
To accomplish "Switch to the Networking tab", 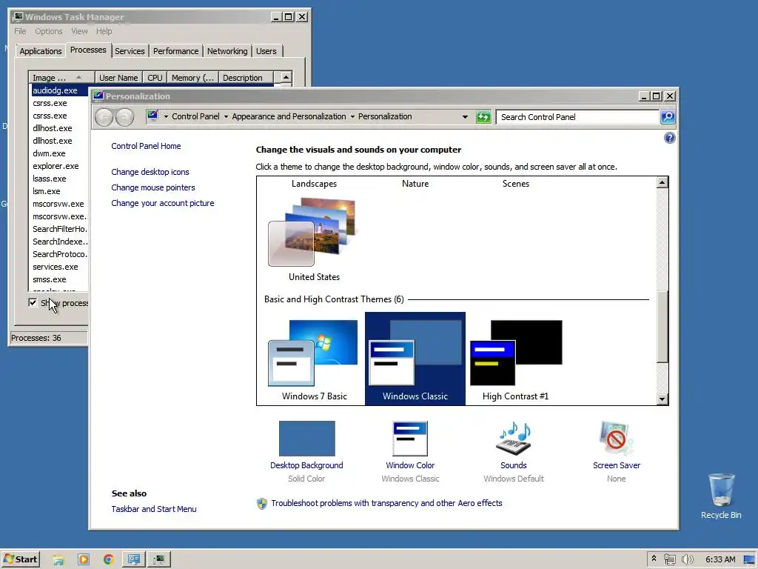I will 227,51.
